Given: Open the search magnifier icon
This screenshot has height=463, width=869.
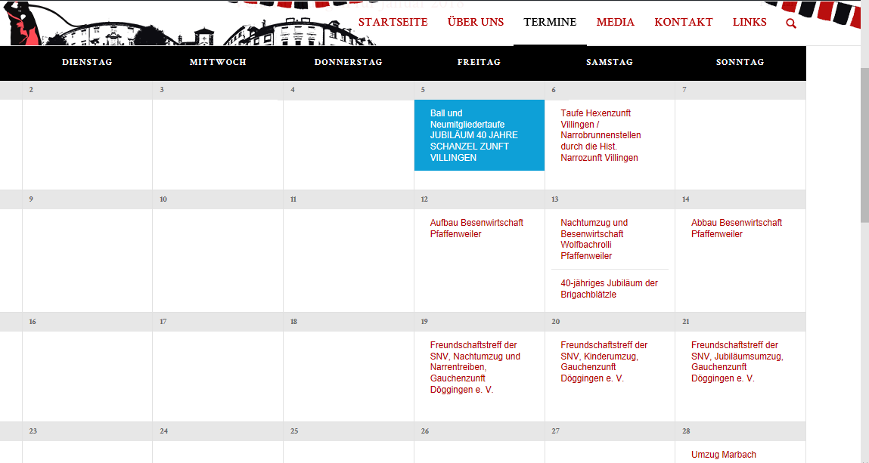Looking at the screenshot, I should pyautogui.click(x=791, y=23).
